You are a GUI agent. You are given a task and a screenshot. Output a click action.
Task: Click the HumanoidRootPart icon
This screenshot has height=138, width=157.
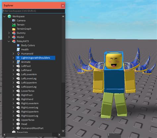click(18, 128)
